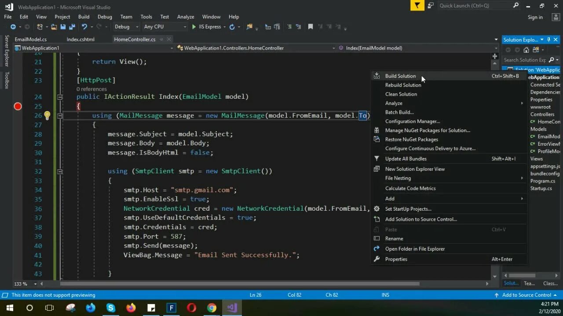Click the 0 references CodeLens link

[91, 89]
